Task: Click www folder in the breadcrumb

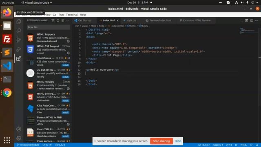Action: 84,26
